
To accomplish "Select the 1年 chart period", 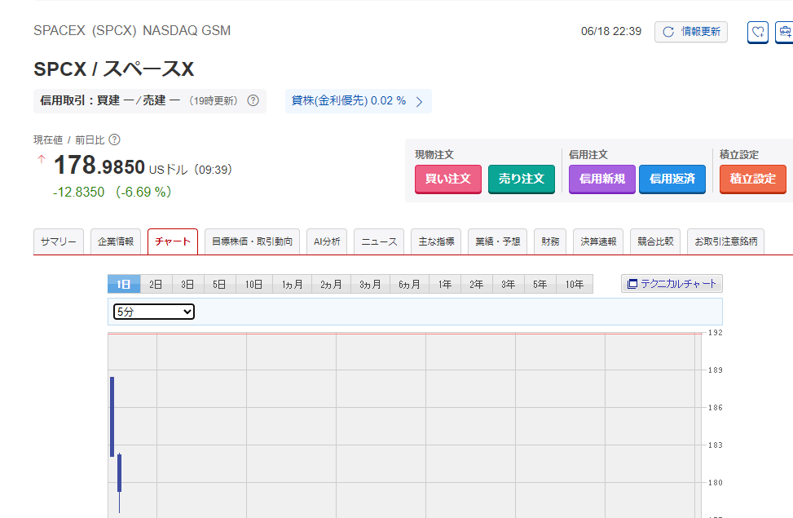I will [445, 284].
